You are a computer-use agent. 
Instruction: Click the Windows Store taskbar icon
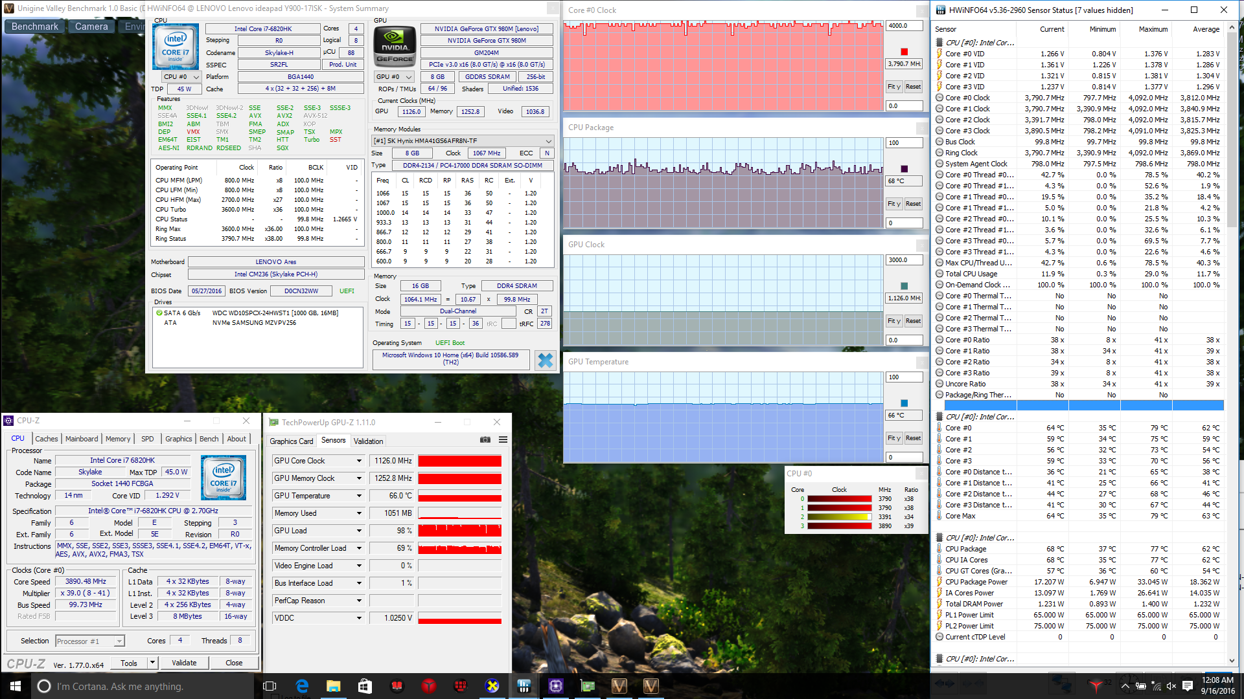(365, 686)
